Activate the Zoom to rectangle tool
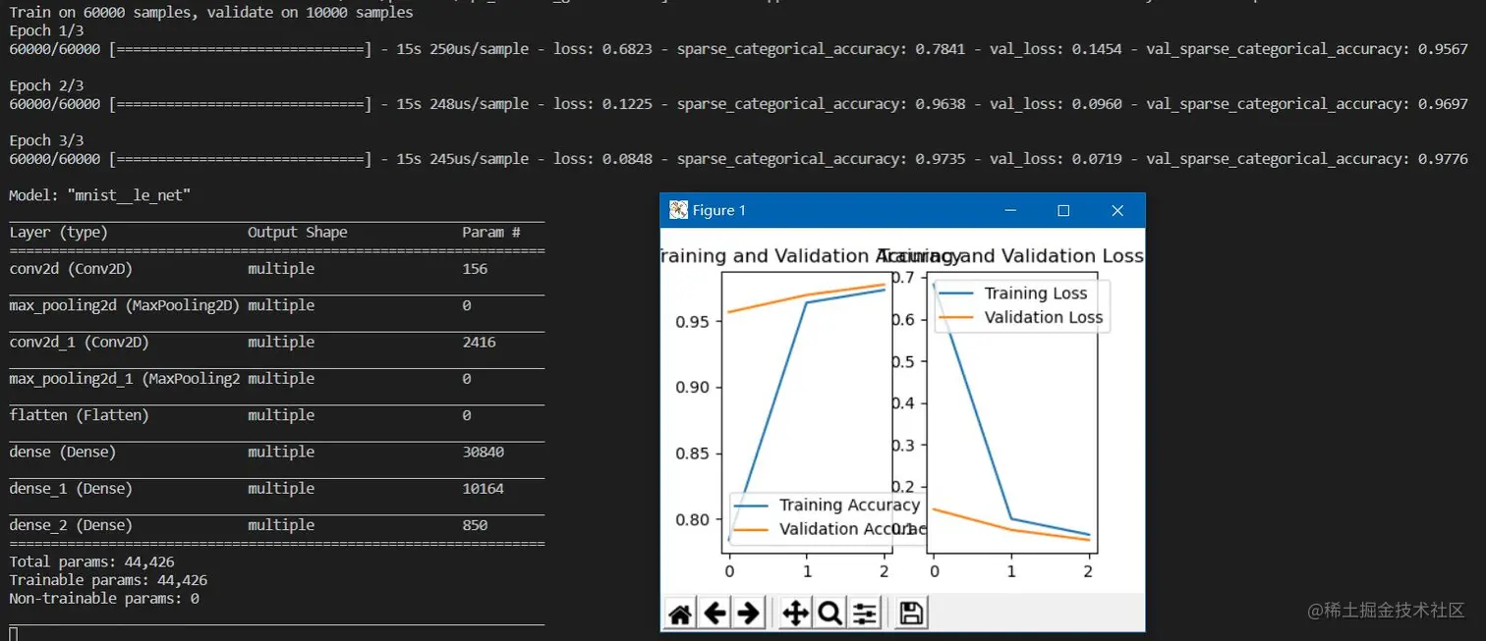The height and width of the screenshot is (641, 1486). [x=829, y=614]
